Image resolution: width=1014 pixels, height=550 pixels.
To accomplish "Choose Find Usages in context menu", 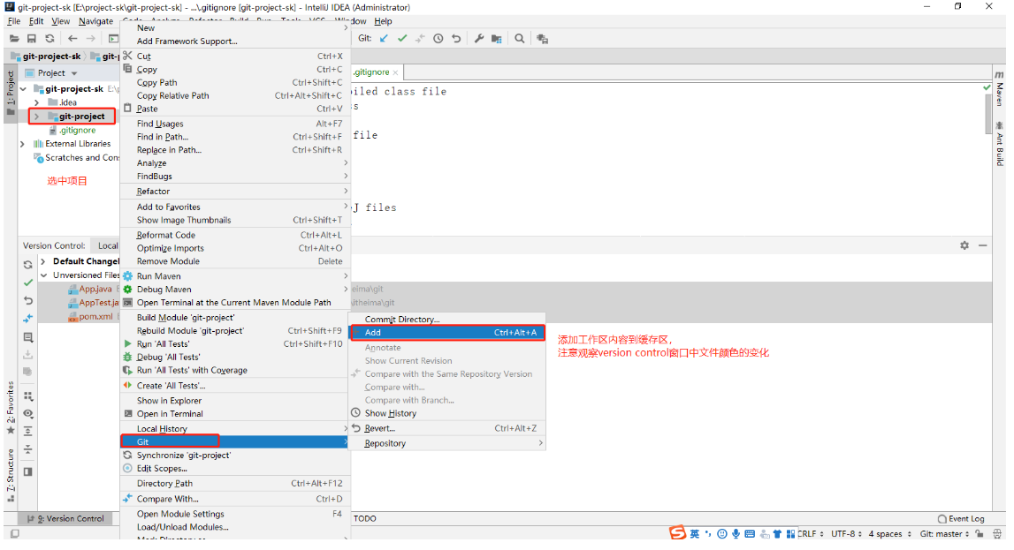I will [x=235, y=124].
